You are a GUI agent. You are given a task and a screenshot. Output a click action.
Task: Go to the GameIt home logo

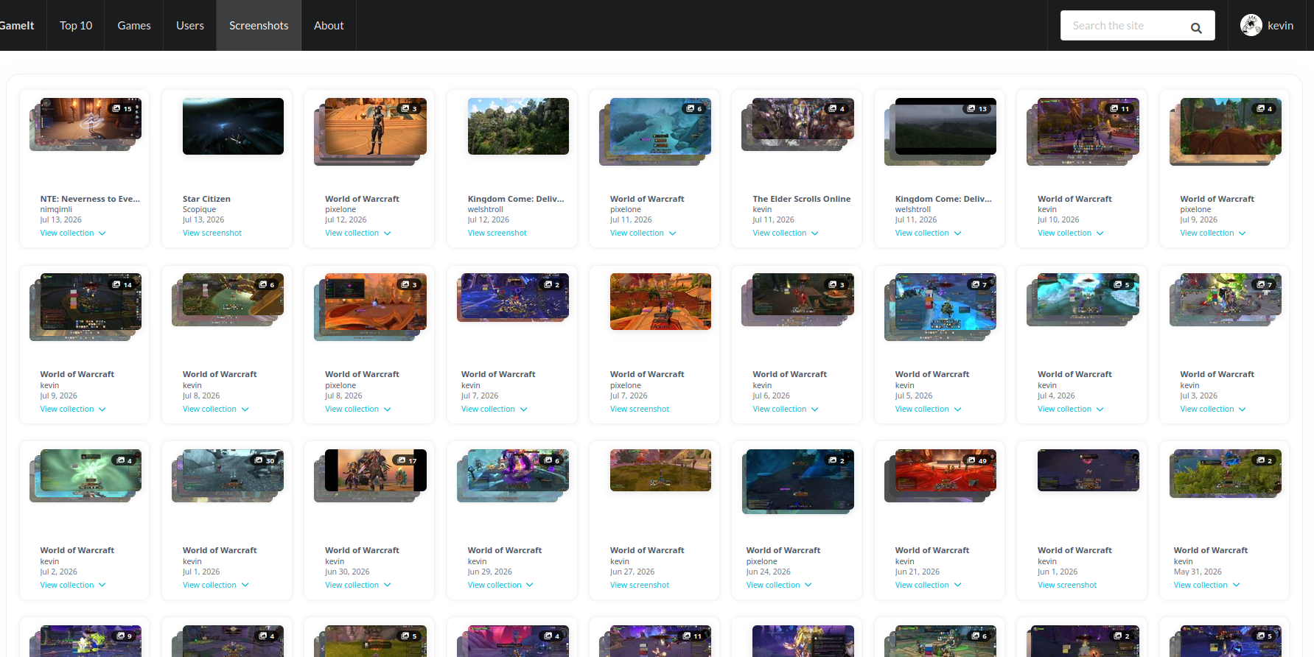tap(16, 25)
